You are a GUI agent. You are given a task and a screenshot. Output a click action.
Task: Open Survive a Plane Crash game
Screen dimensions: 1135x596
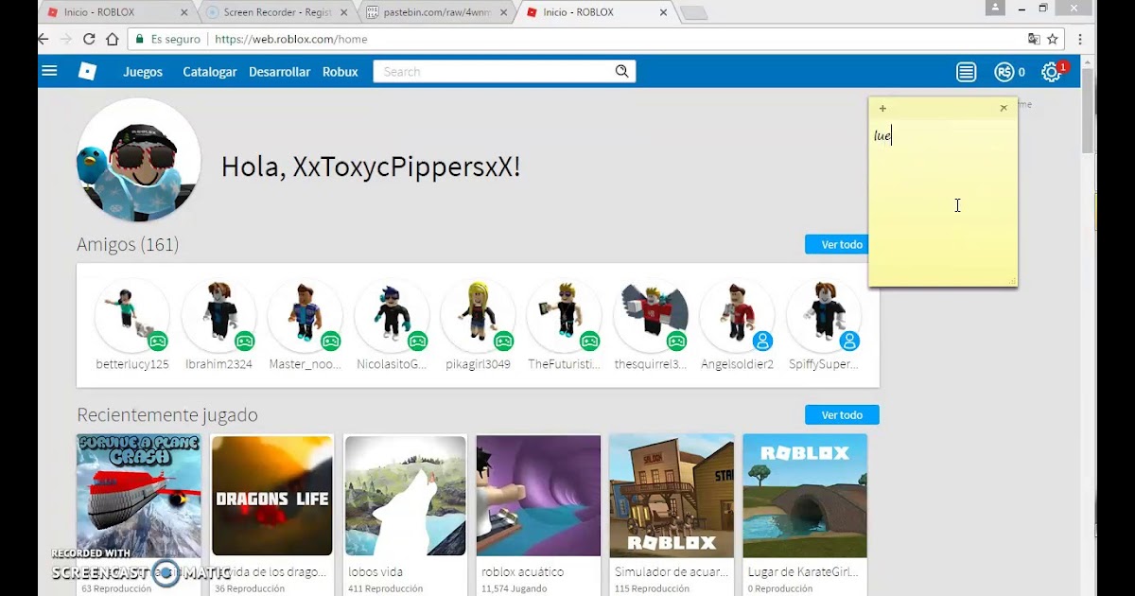(x=139, y=496)
